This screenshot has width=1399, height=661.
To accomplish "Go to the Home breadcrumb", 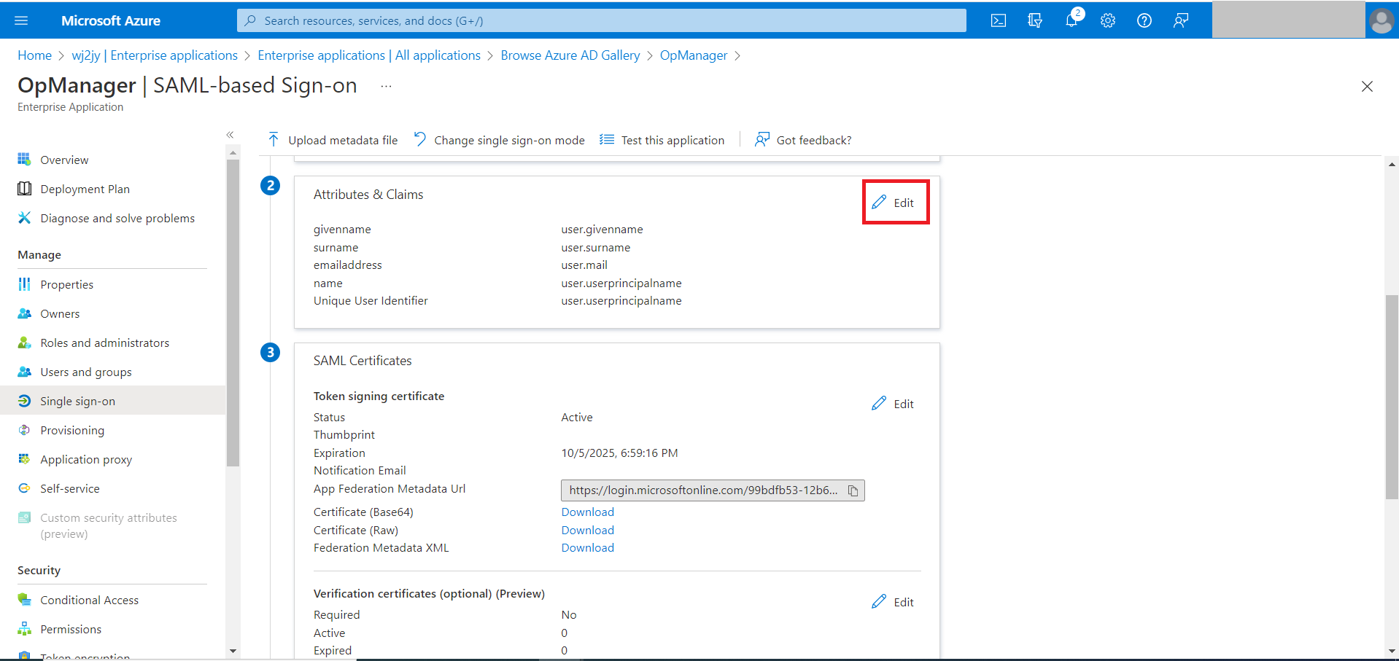I will pos(34,55).
